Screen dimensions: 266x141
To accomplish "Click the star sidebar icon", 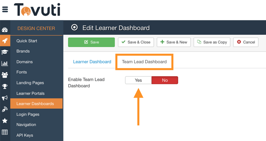I will 5,121.
